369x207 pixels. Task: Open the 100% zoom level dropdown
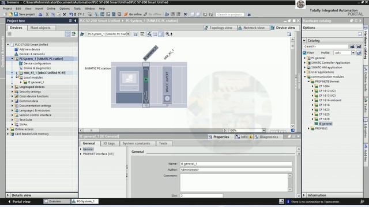point(264,131)
